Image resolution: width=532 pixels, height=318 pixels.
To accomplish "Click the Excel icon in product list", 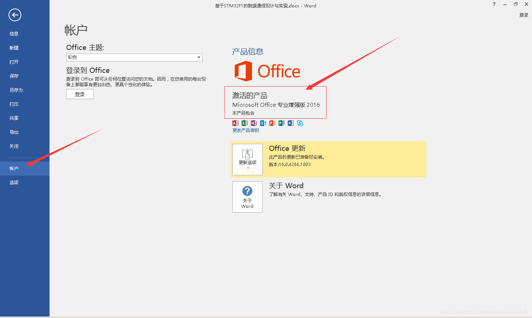I will coord(245,123).
